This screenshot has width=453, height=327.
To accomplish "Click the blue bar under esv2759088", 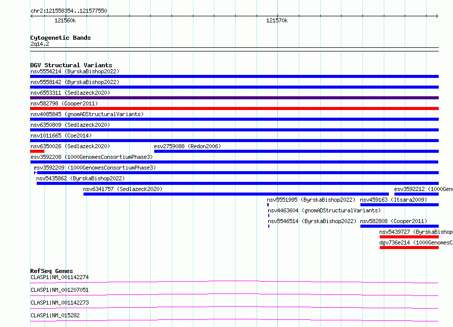I will [x=296, y=151].
